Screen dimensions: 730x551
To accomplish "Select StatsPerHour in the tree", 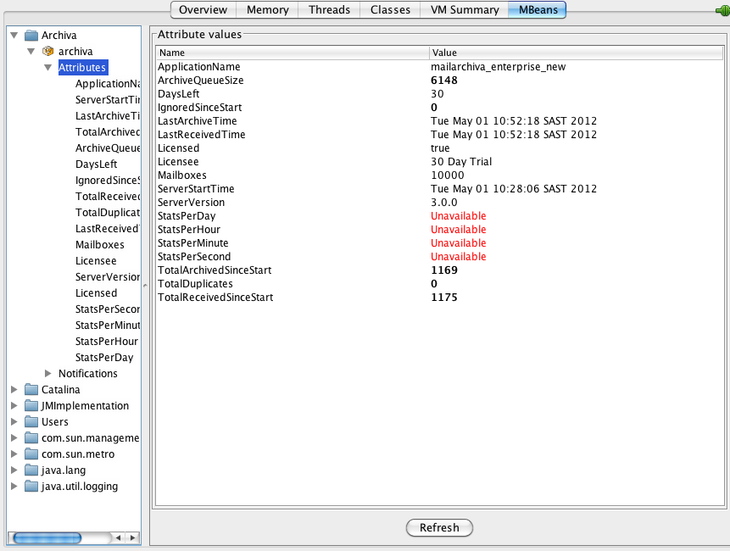I will [107, 342].
